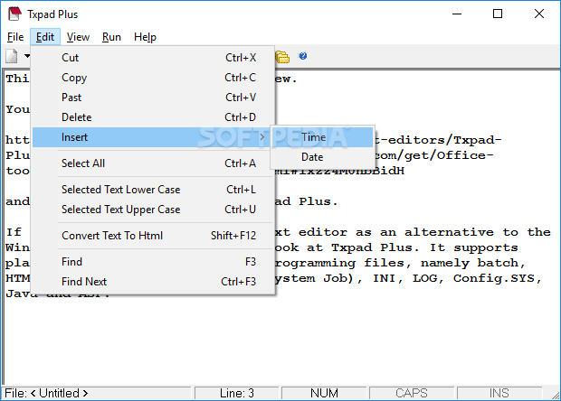Maximize the Txpad Plus window

[498, 14]
